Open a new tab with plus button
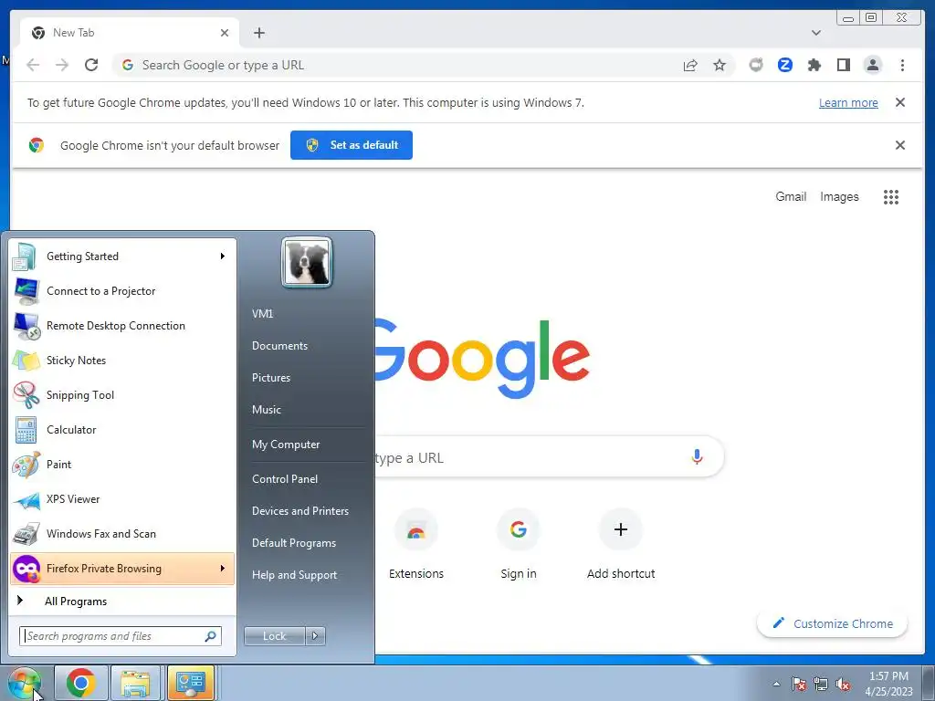Viewport: 935px width, 701px height. pyautogui.click(x=258, y=33)
